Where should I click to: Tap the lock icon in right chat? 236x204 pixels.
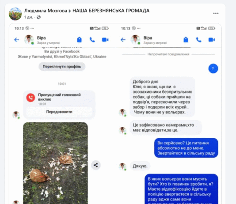[x=186, y=40]
